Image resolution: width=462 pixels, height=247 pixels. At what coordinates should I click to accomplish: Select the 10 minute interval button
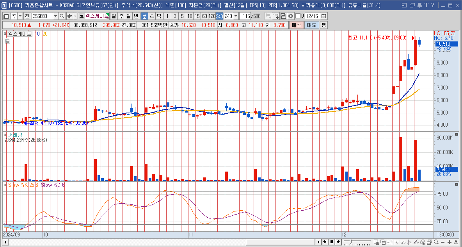pyautogui.click(x=190, y=16)
